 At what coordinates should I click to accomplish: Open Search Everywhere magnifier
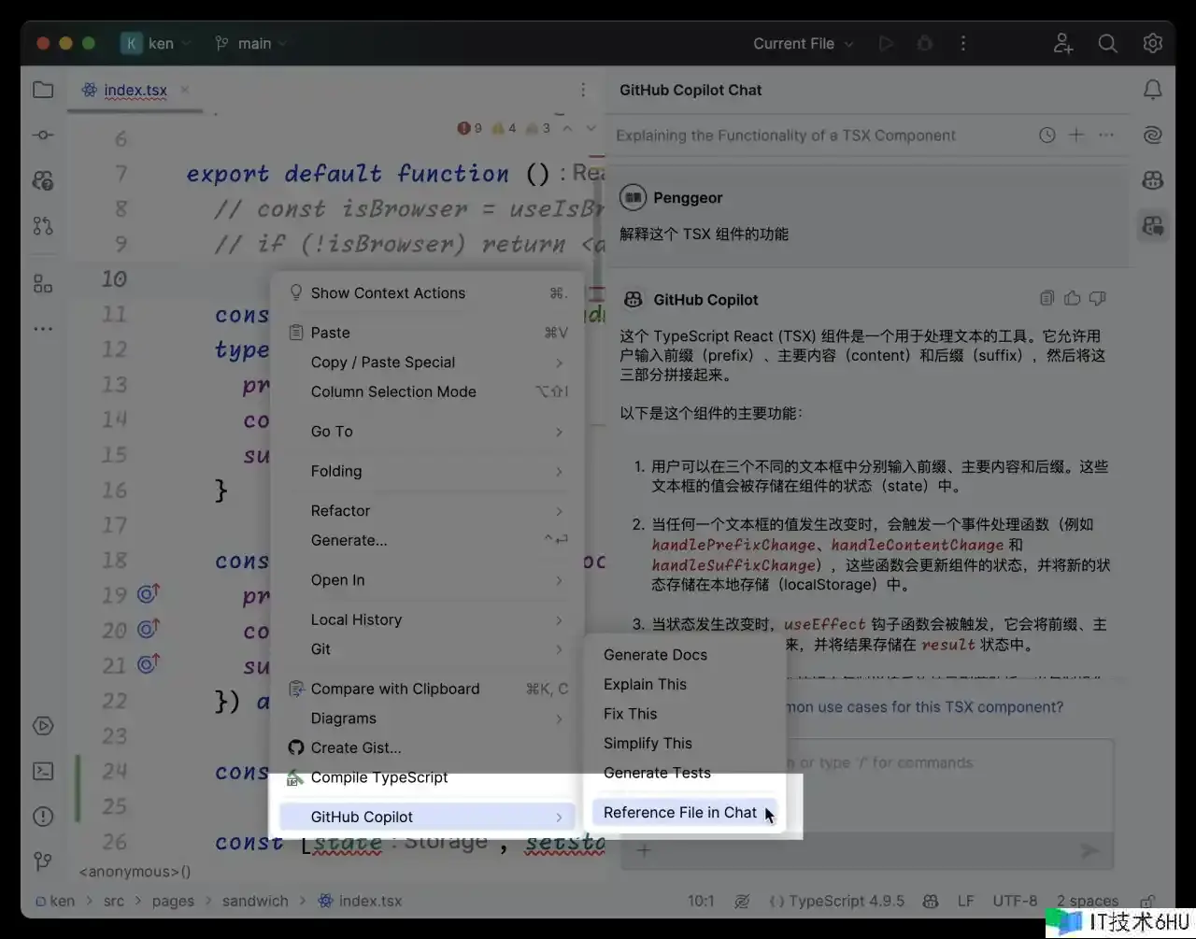(x=1107, y=44)
